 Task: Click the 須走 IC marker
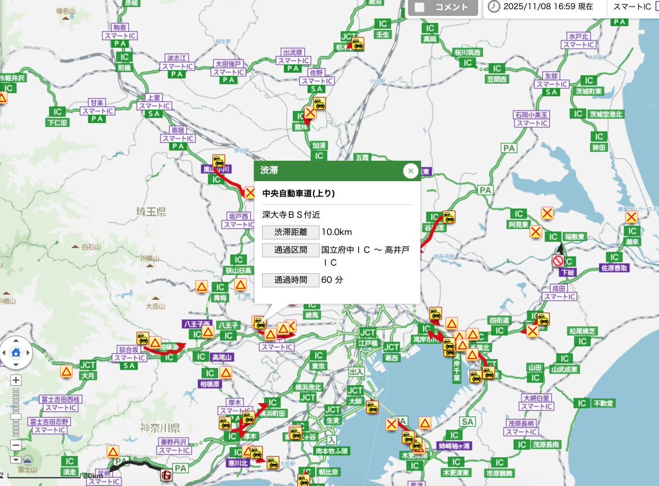pos(69,467)
